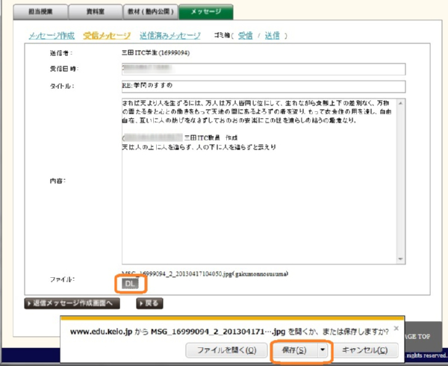Expand the 保存 dropdown arrow
This screenshot has width=448, height=366.
pos(323,350)
